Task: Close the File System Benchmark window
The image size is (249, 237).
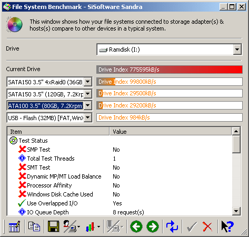Action: [242, 7]
